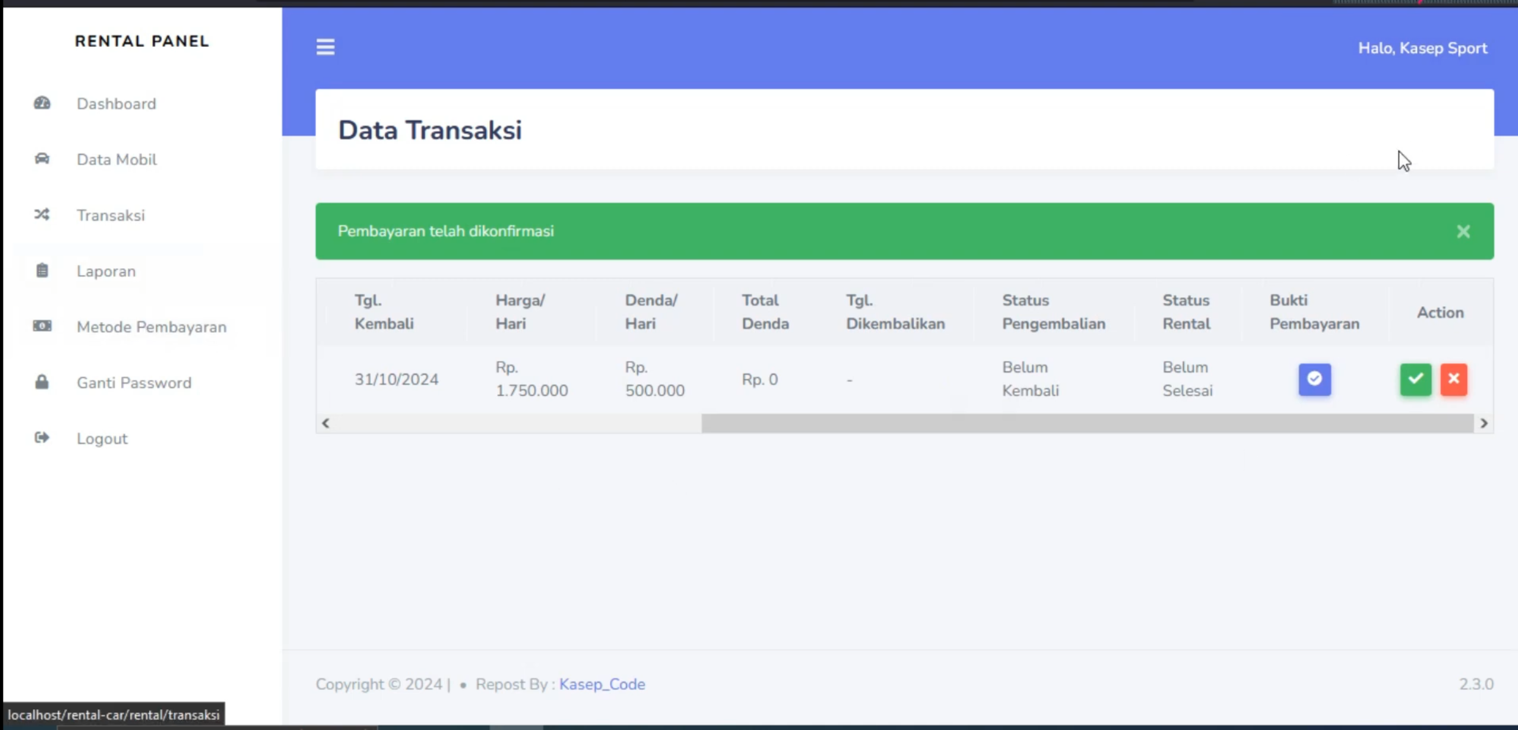Click the Transaksi shuffle icon
Image resolution: width=1518 pixels, height=730 pixels.
tap(42, 215)
